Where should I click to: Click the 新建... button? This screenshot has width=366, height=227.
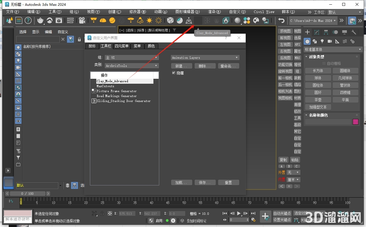click(181, 66)
